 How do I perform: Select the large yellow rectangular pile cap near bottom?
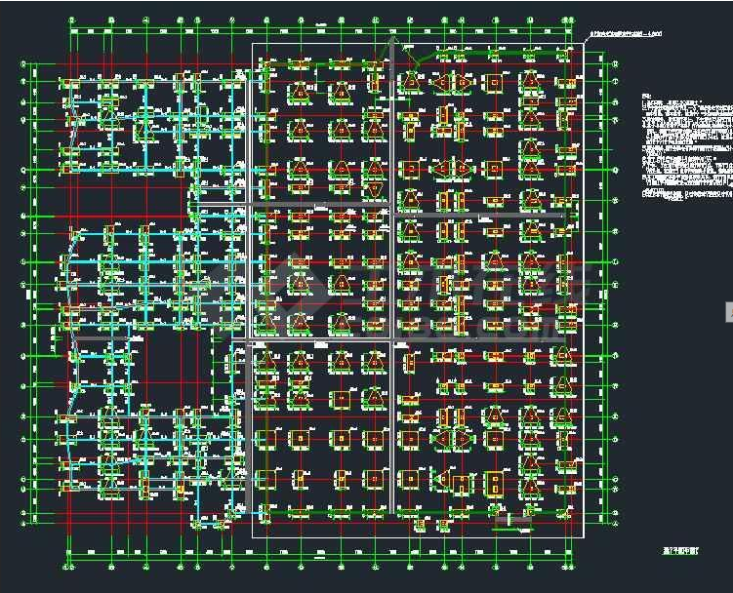(x=493, y=481)
